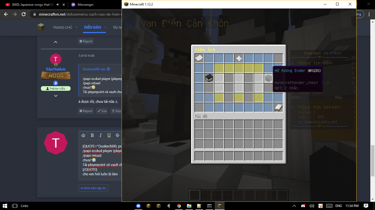Click the Links toolbar label on taskbar
The image size is (375, 210).
(24, 206)
